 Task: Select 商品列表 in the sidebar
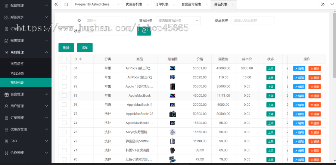pos(26,83)
